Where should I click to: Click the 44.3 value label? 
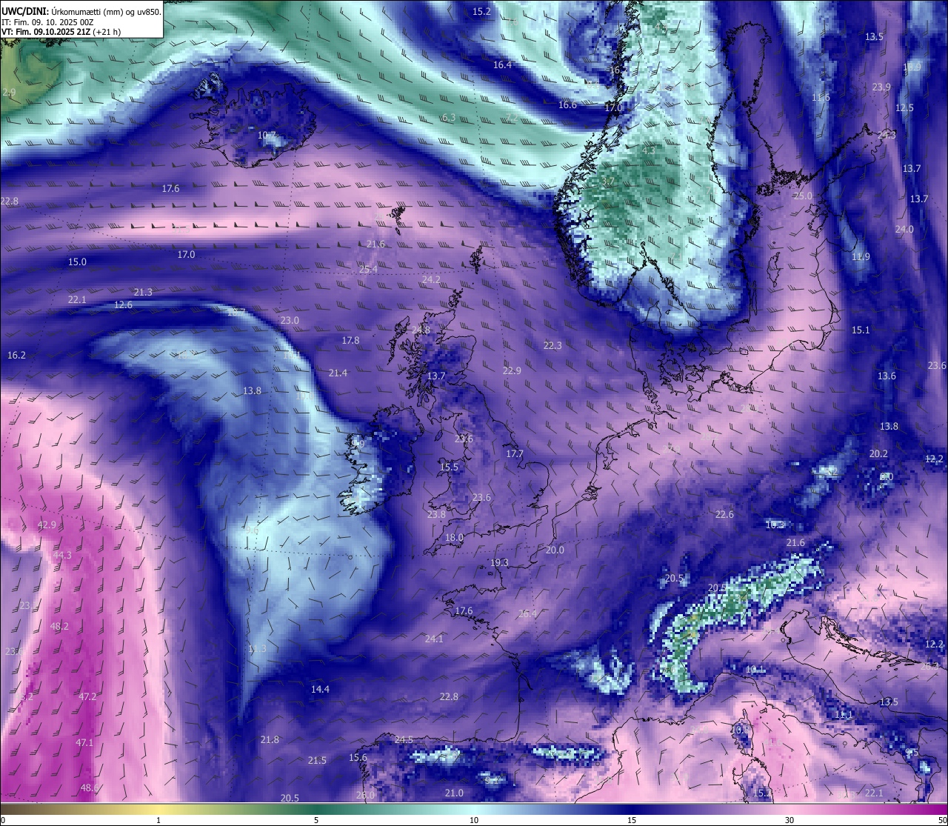click(62, 556)
